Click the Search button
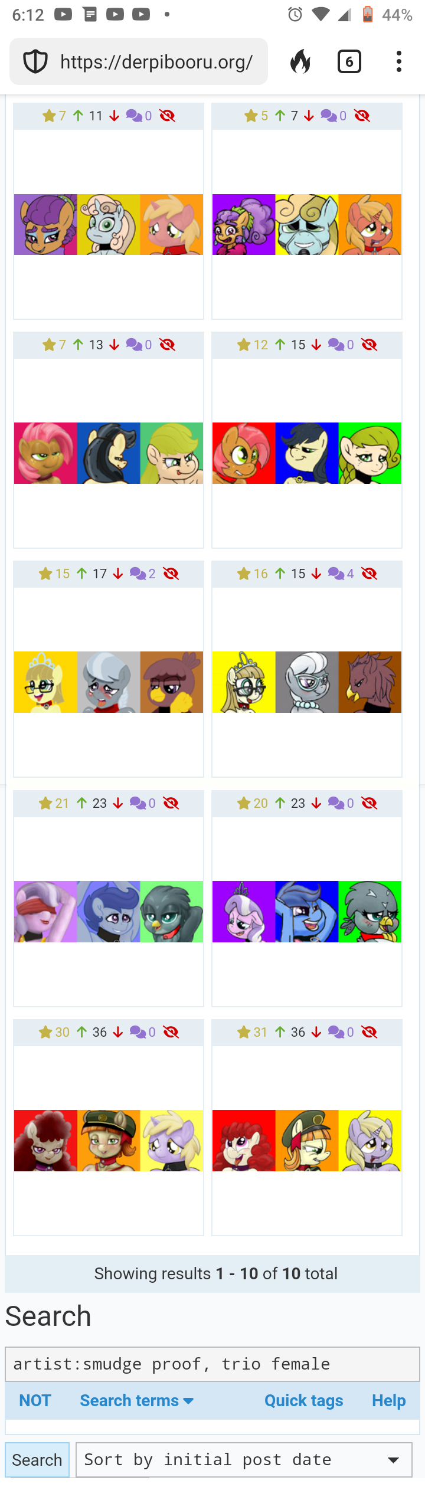The height and width of the screenshot is (1487, 425). 37,1460
